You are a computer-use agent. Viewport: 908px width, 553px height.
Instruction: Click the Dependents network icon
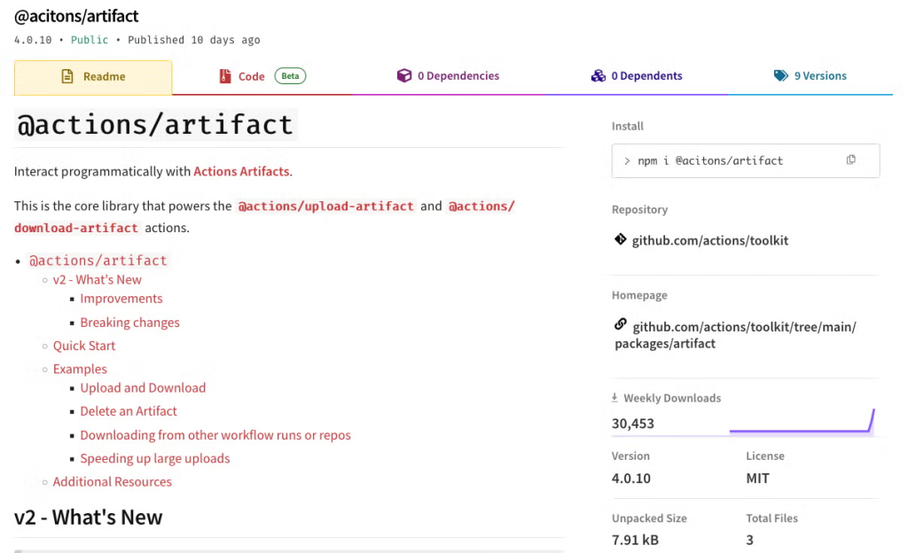coord(599,76)
